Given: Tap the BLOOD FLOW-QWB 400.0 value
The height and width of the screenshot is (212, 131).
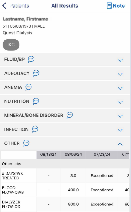Looking at the screenshot, I should tap(73, 190).
